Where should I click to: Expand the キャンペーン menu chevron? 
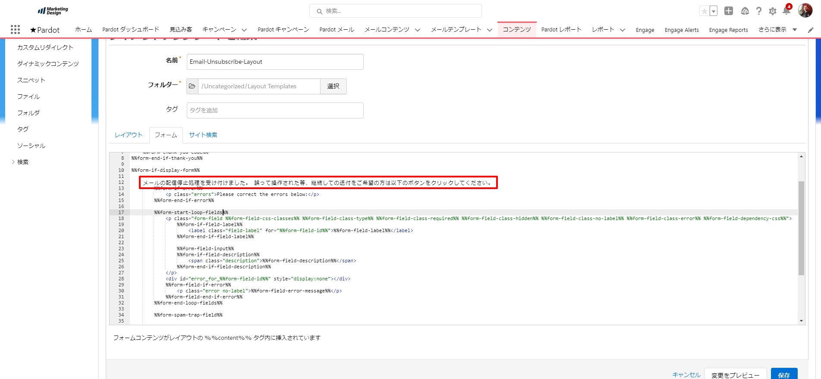[x=244, y=30]
